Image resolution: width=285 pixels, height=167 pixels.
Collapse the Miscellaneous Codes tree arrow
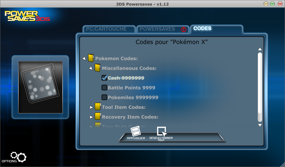(91, 68)
